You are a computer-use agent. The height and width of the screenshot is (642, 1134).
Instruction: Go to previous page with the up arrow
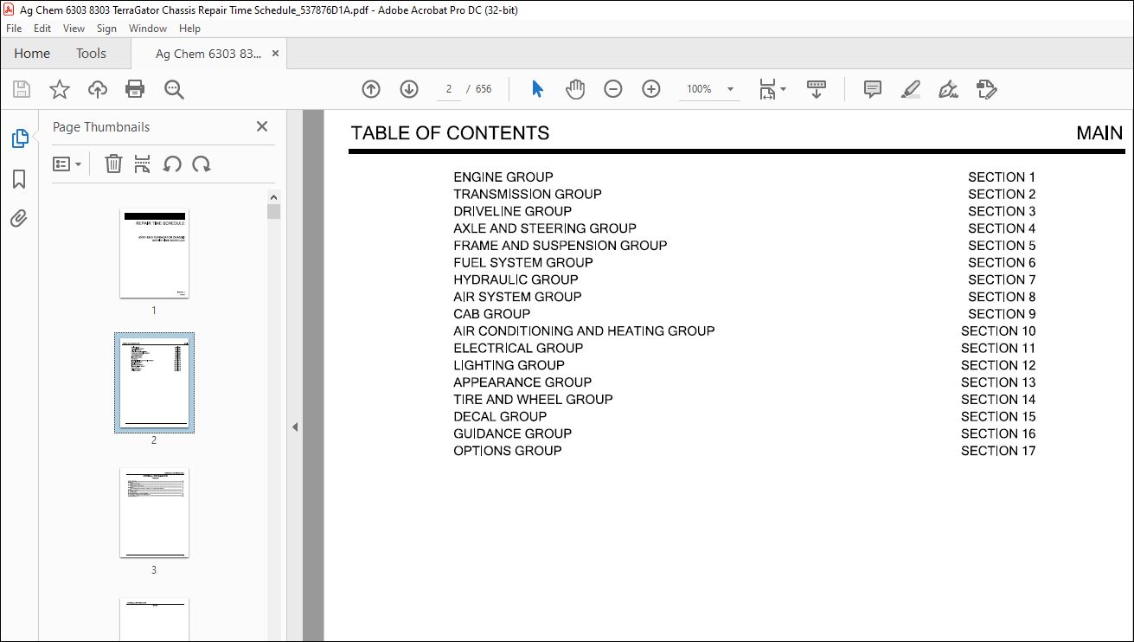tap(371, 89)
